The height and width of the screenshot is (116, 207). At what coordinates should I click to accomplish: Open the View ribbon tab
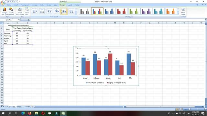tap(55, 5)
